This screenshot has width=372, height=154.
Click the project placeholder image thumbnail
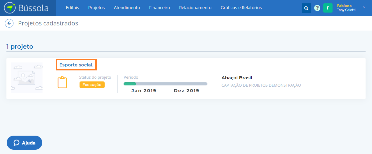tap(27, 78)
